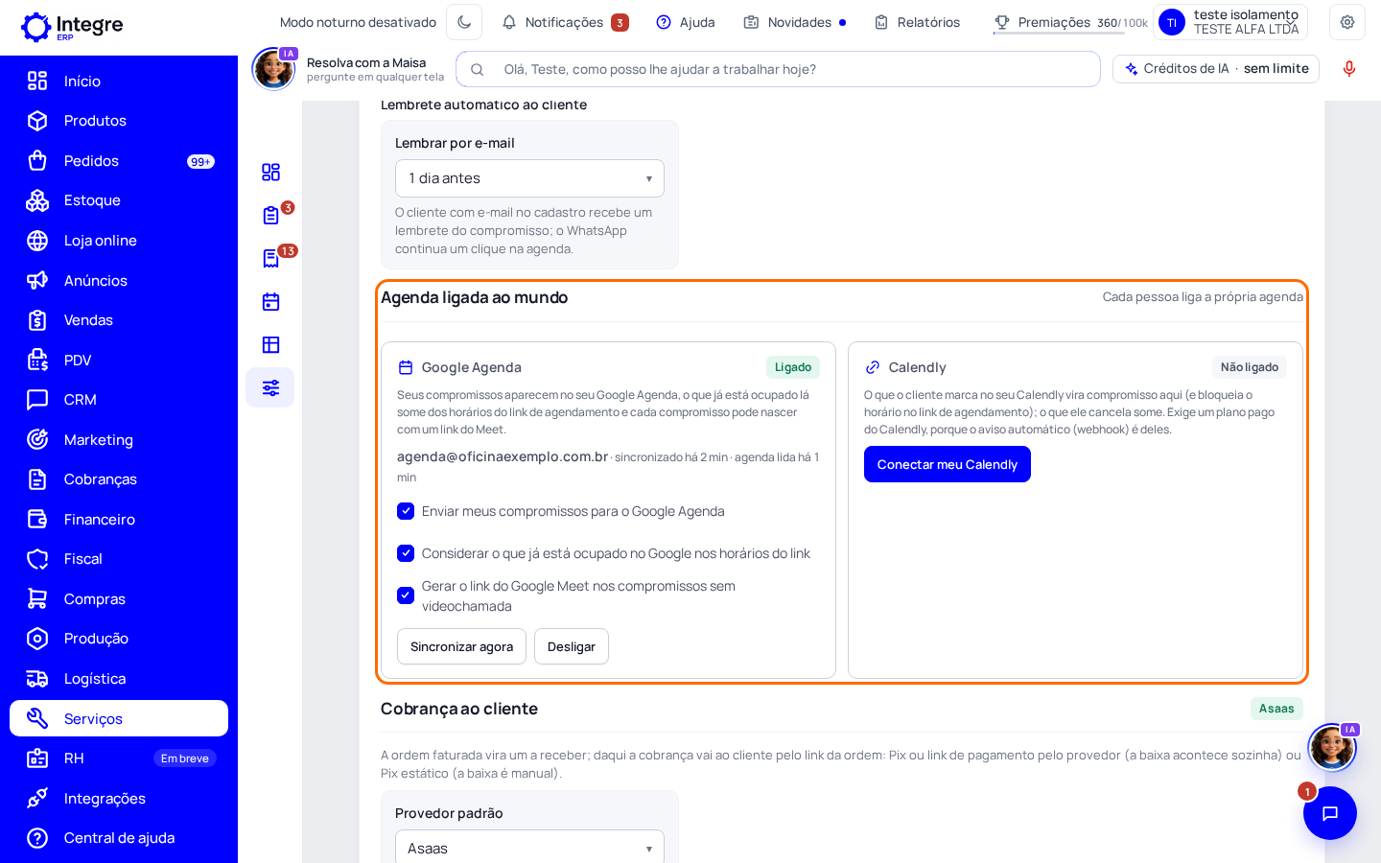Open teste isolamento account dropdown
This screenshot has height=863, width=1381.
tap(1230, 22)
